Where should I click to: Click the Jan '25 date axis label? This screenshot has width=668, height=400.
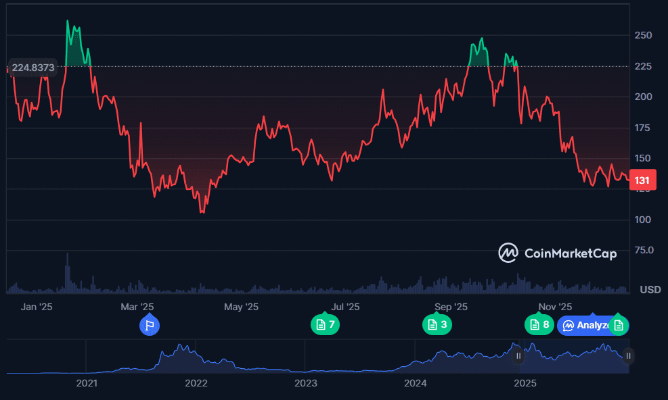37,307
